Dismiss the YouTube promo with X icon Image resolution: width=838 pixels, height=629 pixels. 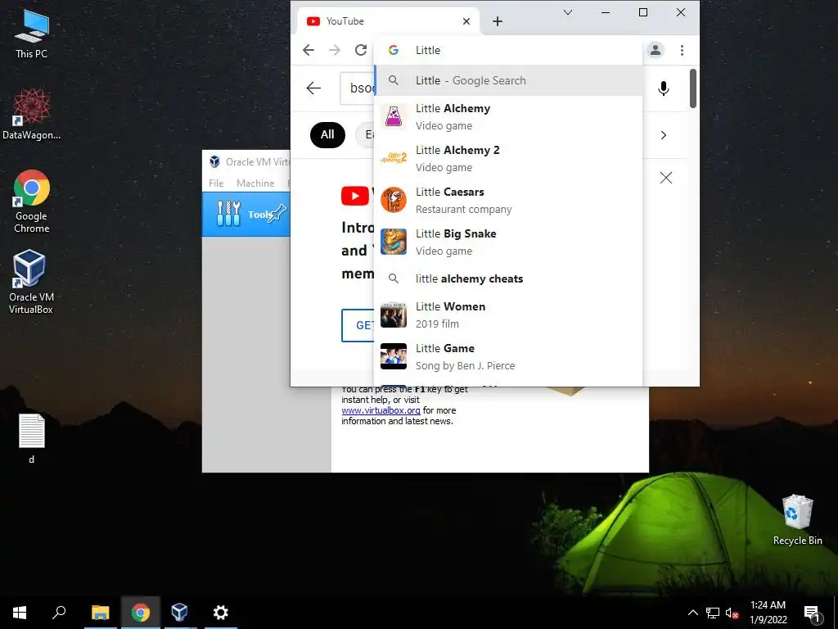pos(666,178)
